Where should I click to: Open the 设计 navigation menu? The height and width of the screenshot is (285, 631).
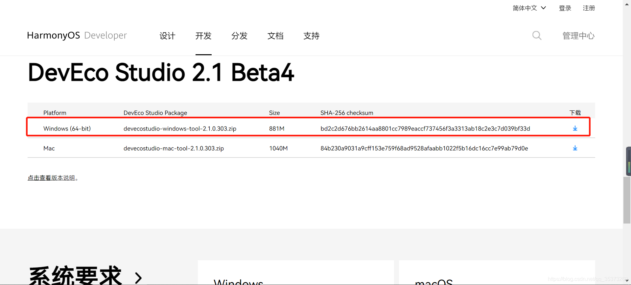167,36
